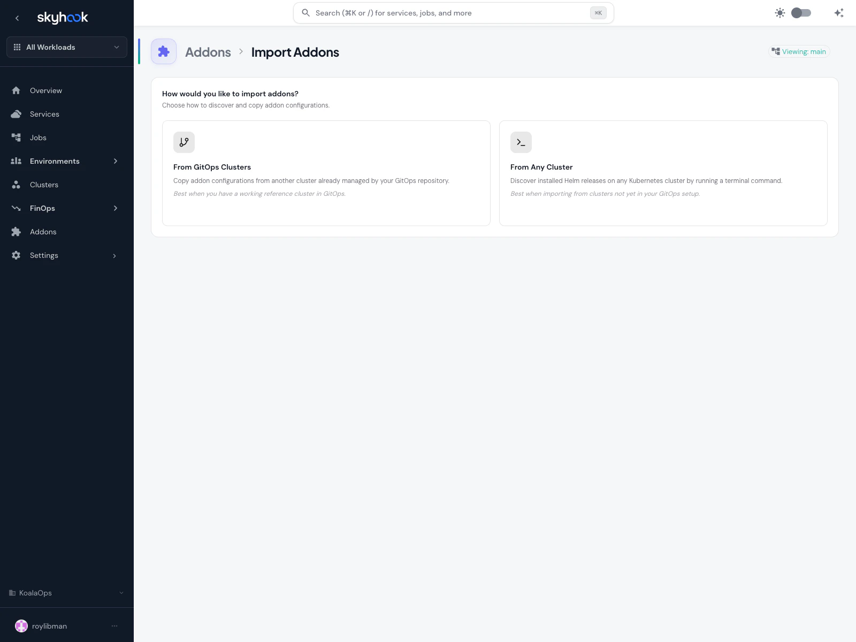This screenshot has height=642, width=856.
Task: Select the Addons puzzle-piece icon
Action: tap(16, 231)
